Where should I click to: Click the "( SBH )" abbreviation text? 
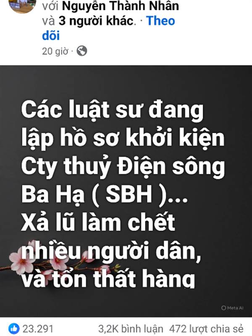pyautogui.click(x=130, y=194)
